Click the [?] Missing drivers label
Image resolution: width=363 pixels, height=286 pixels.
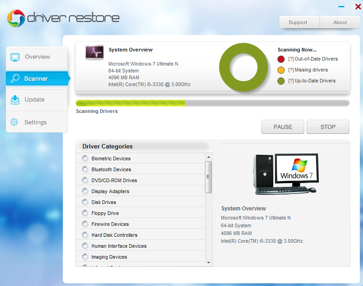[308, 70]
